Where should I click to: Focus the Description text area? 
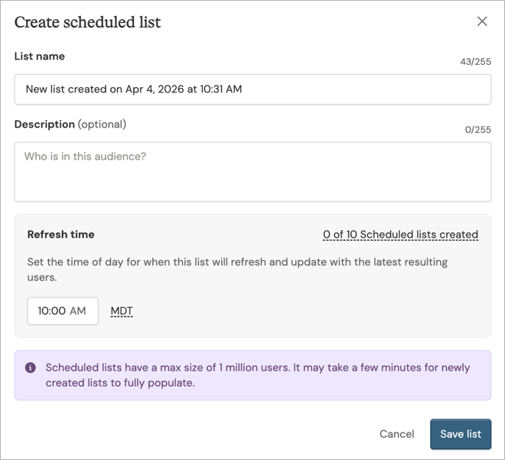[252, 172]
